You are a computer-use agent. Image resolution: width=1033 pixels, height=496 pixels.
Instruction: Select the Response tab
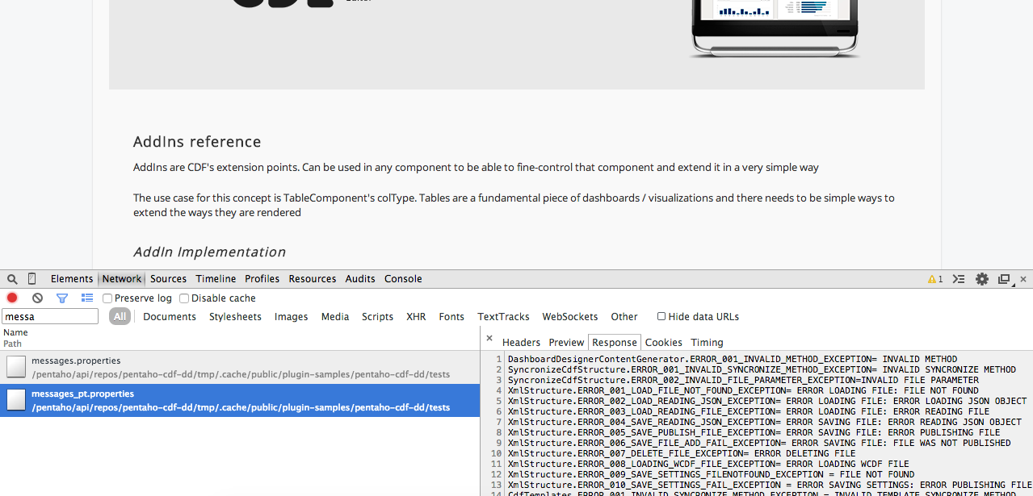[615, 343]
